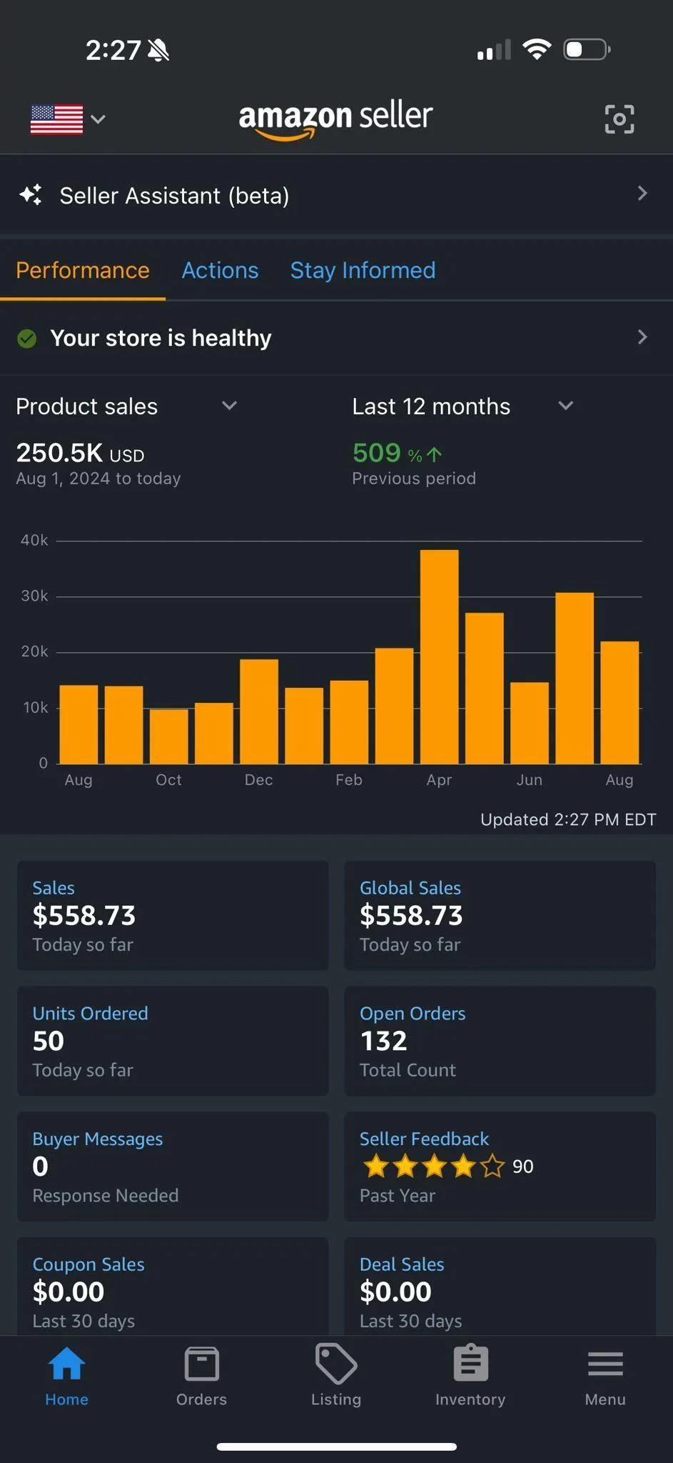Open the Seller Assistant chevron arrow

point(642,194)
